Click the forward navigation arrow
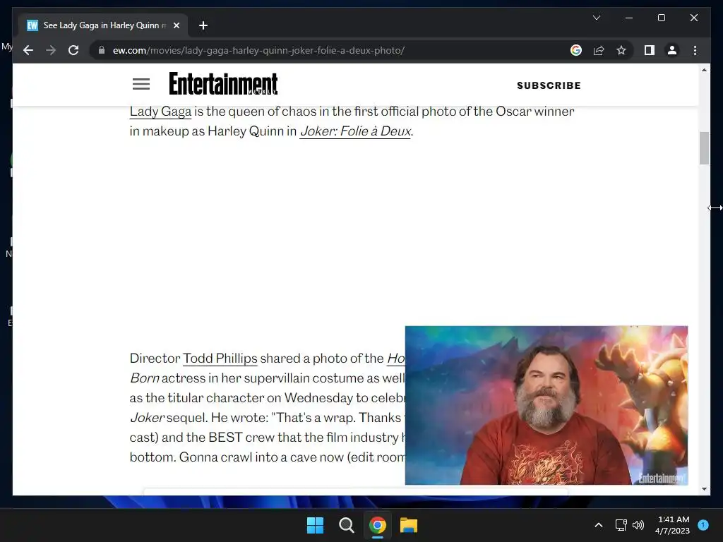Screen dimensions: 723x542 [51, 50]
